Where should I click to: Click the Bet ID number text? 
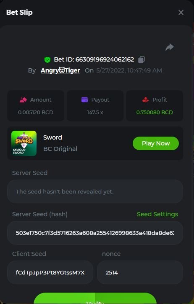[105, 59]
